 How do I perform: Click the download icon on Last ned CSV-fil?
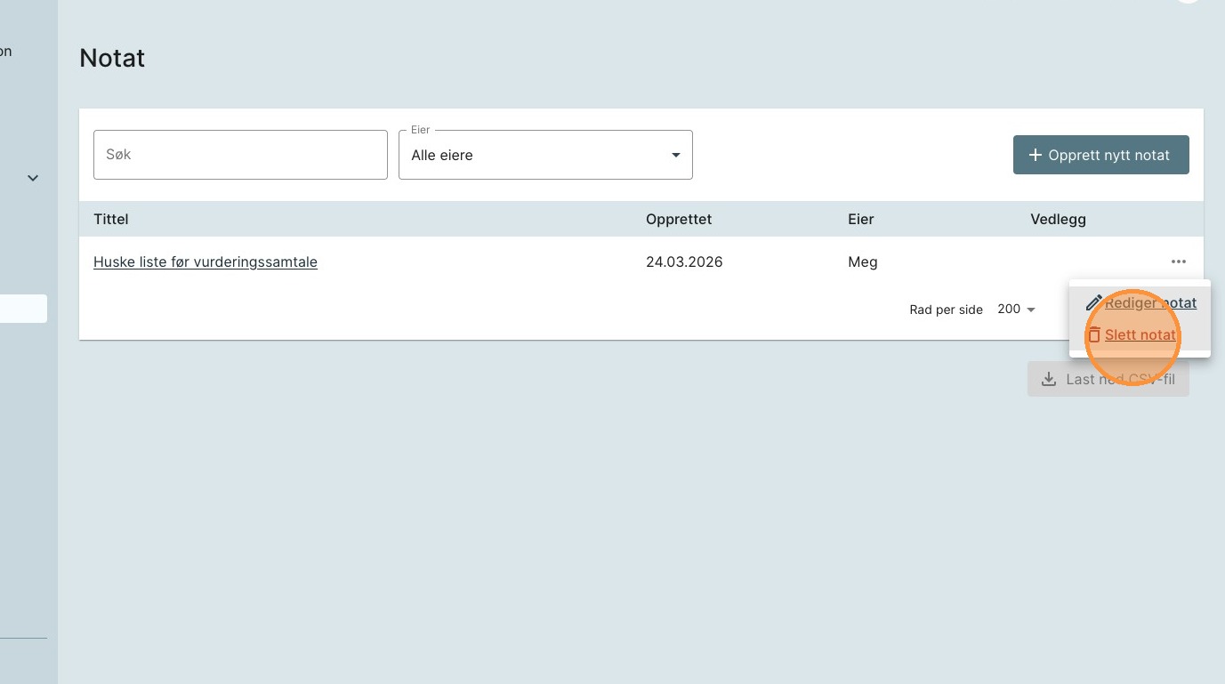(1049, 379)
